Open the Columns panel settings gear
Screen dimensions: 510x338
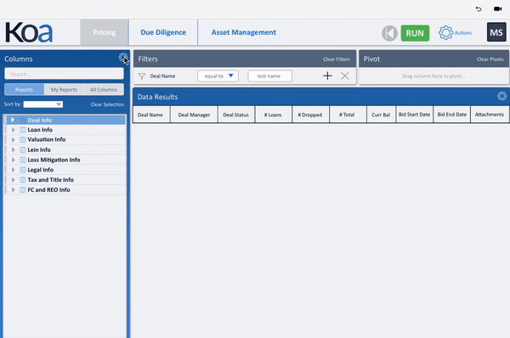pyautogui.click(x=122, y=58)
